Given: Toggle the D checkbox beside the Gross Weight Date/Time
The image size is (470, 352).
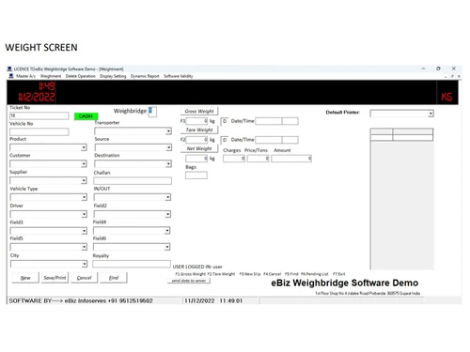Looking at the screenshot, I should coord(225,121).
